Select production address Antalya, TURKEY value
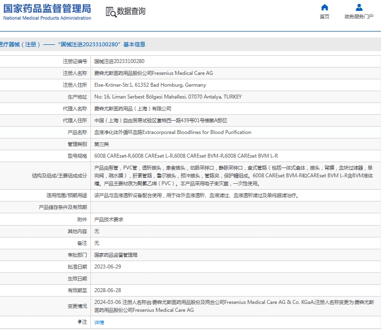This screenshot has height=333, width=381. 168,97
